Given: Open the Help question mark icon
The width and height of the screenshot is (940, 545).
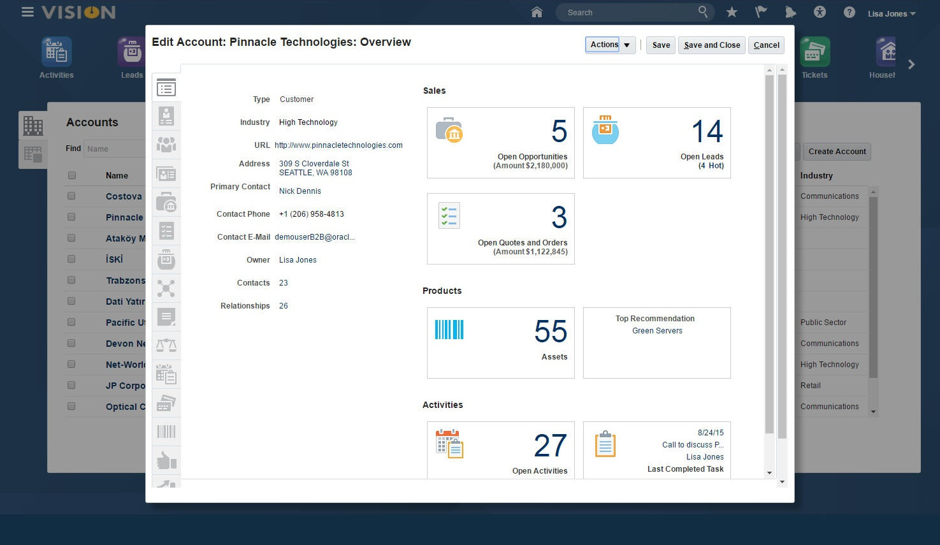Looking at the screenshot, I should [x=849, y=12].
